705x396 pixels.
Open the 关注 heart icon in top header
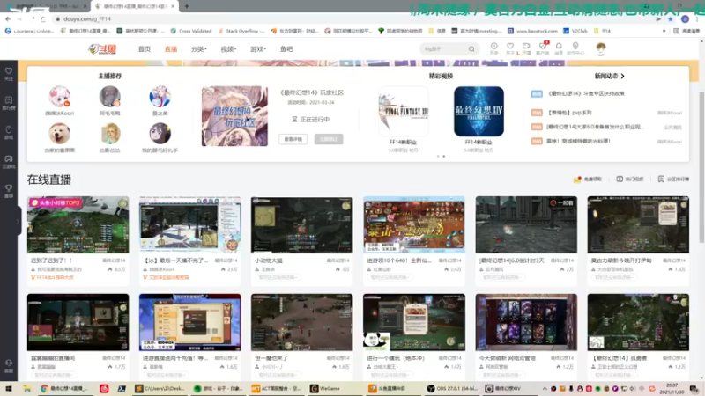(510, 48)
